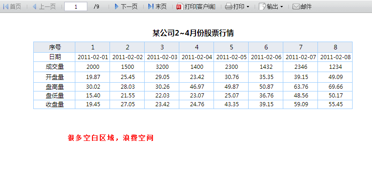This screenshot has height=176, width=372.
Task: Expand the 输出 dropdown arrow
Action: coord(281,7)
